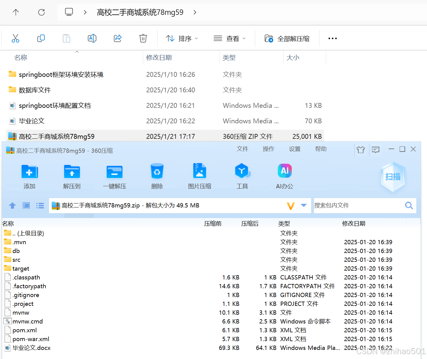
Task: Sort Explorer files by 大小 column
Action: [x=293, y=57]
